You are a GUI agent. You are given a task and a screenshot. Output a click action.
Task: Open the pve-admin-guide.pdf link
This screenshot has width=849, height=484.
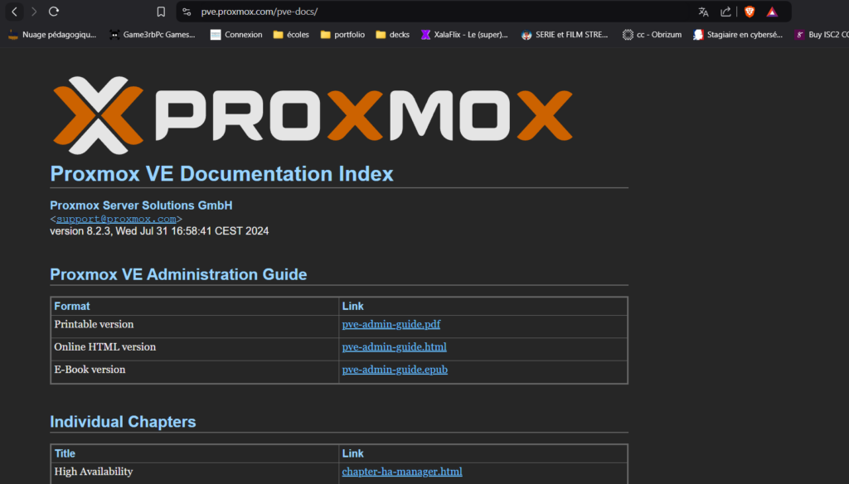[391, 324]
